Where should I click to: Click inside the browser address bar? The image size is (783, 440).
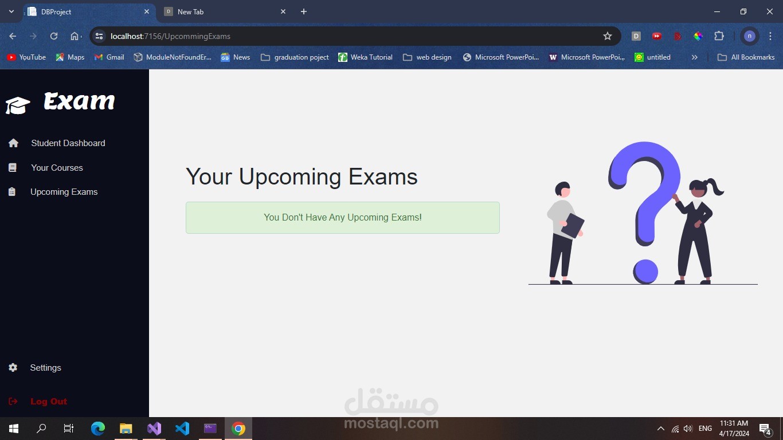pos(287,36)
